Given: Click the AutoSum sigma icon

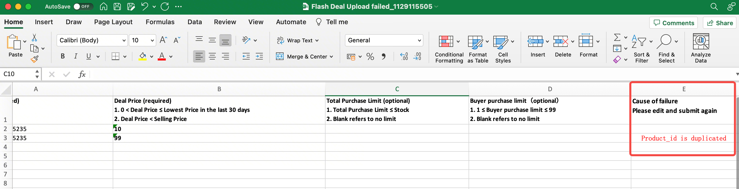Looking at the screenshot, I should (x=617, y=38).
